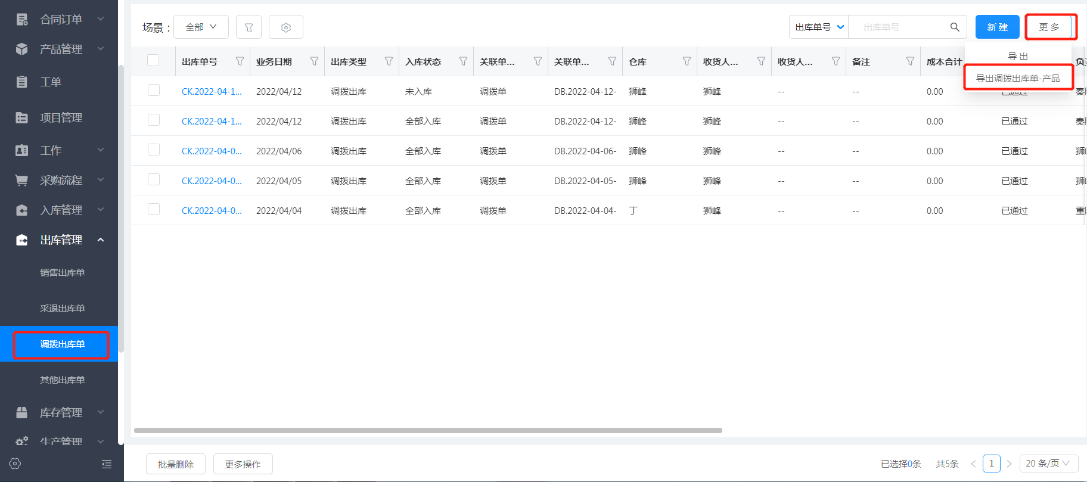Choose 导出调拨出库单-产品 menu entry

(1018, 78)
